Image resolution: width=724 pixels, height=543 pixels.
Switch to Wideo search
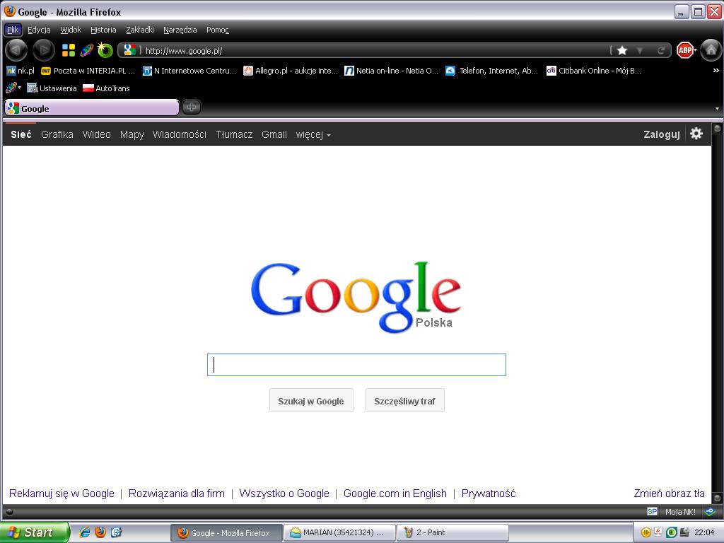tap(96, 134)
